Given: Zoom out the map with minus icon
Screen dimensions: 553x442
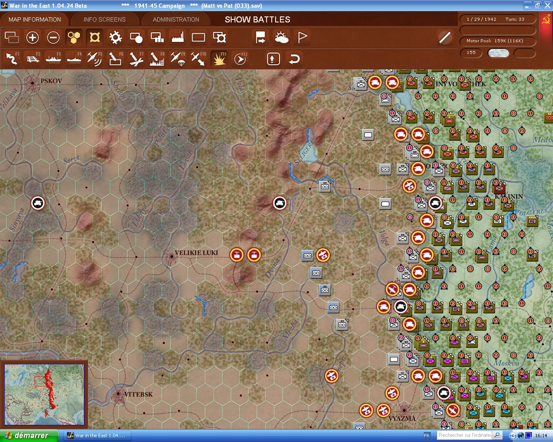Looking at the screenshot, I should [53, 38].
